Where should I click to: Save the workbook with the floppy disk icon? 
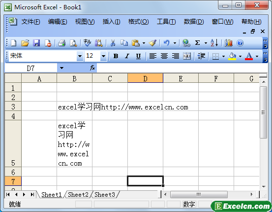(x=36, y=43)
